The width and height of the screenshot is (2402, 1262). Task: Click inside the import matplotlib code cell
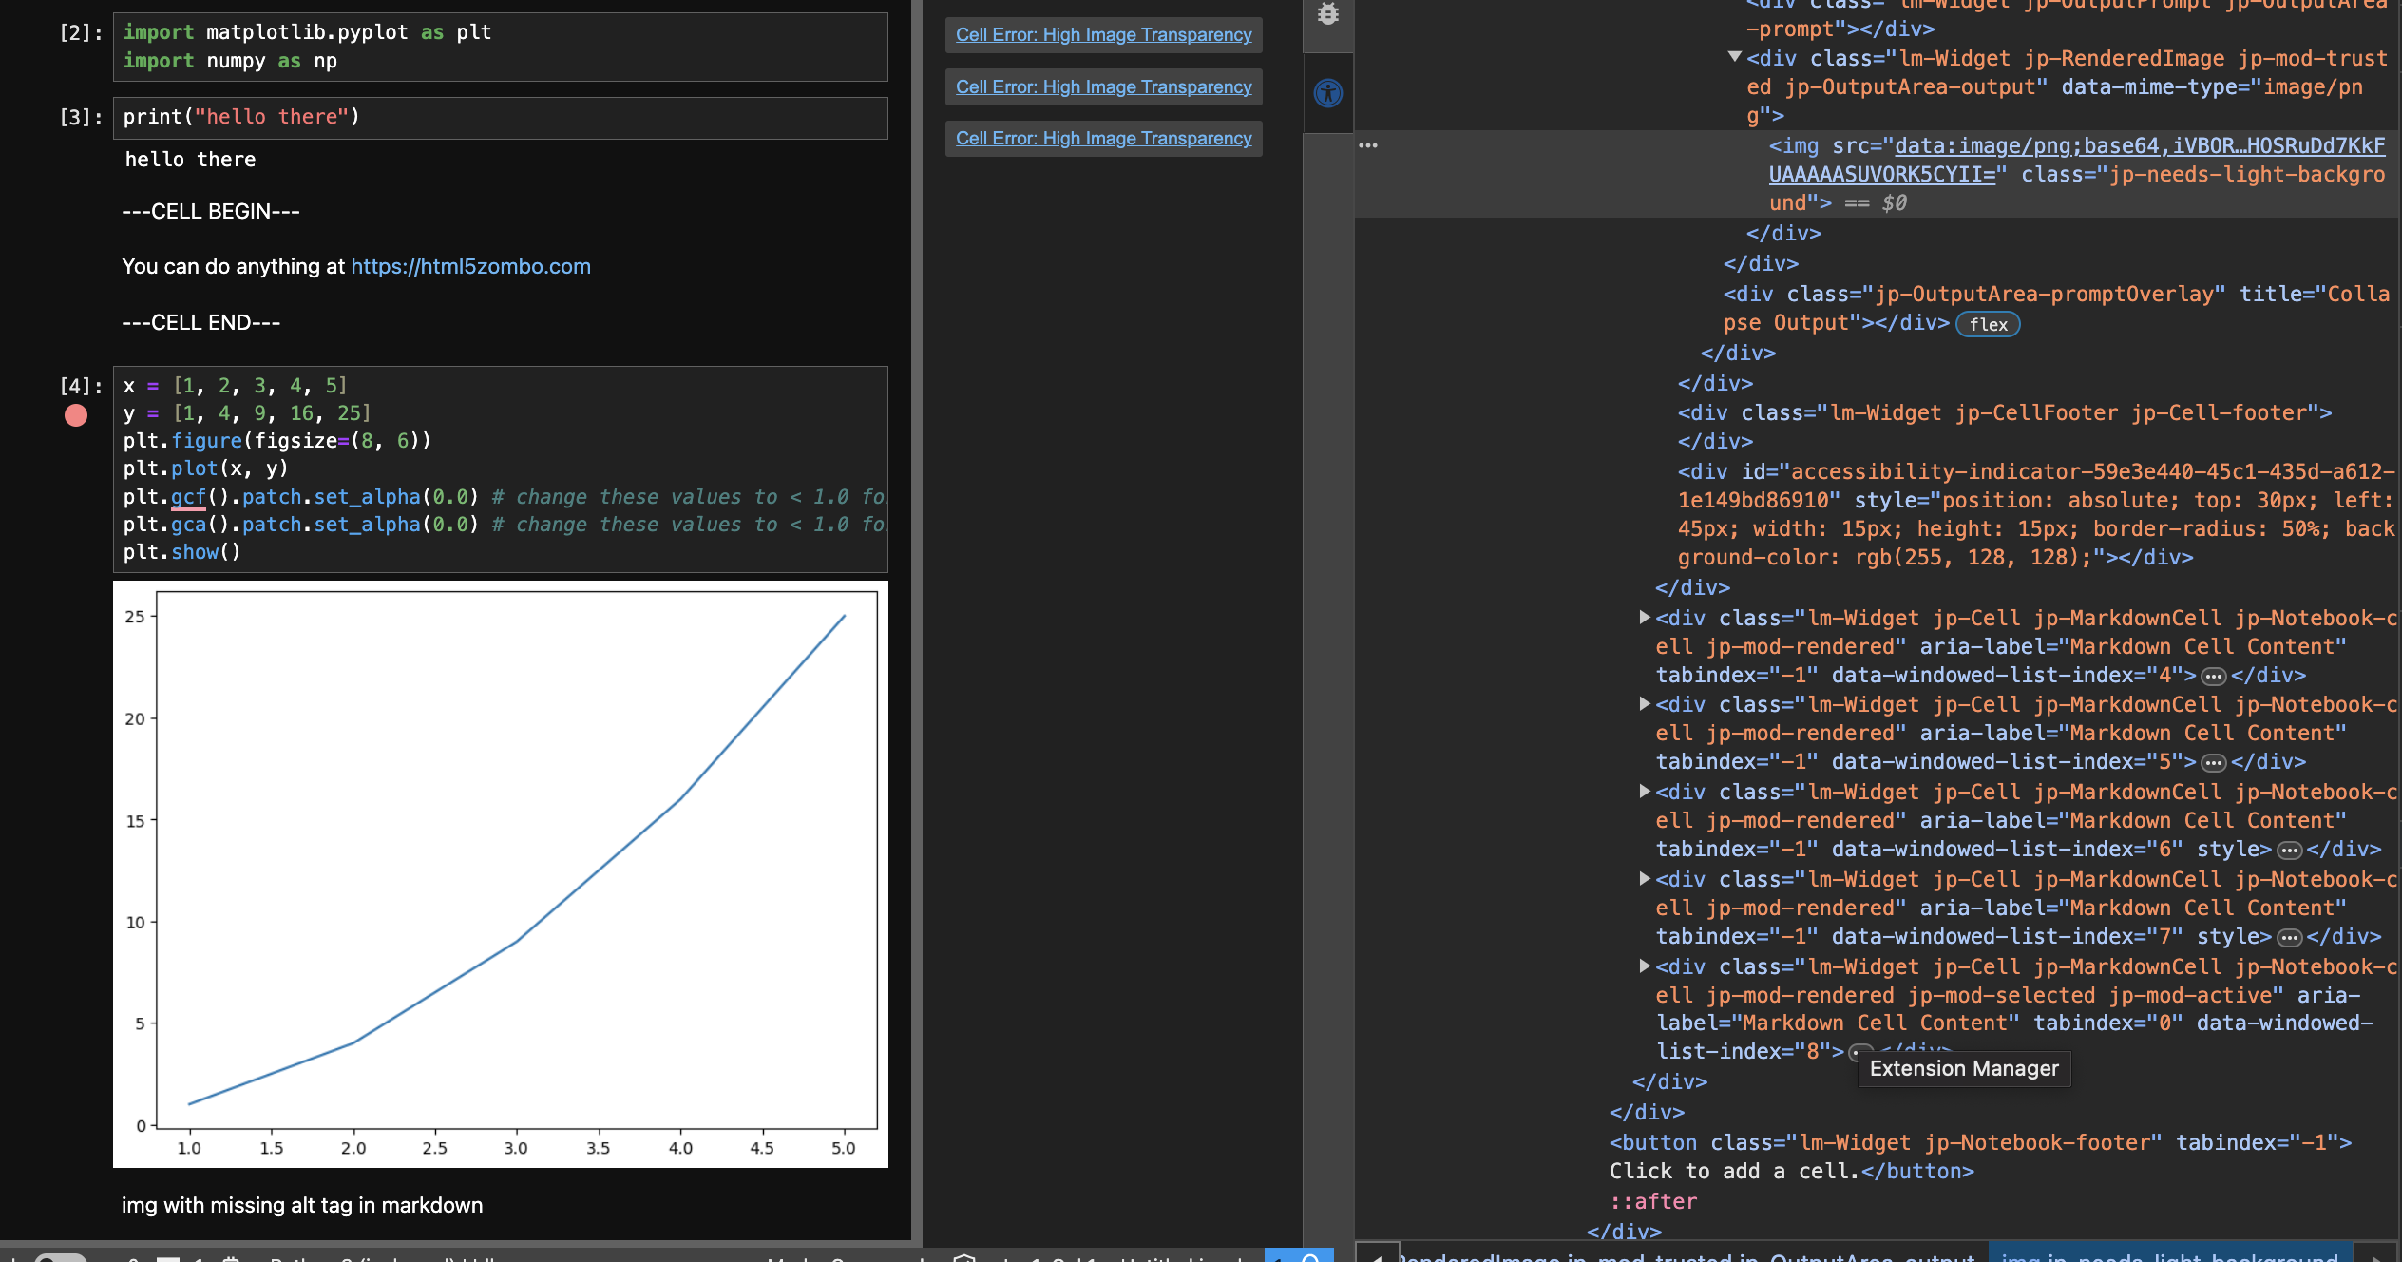coord(501,47)
